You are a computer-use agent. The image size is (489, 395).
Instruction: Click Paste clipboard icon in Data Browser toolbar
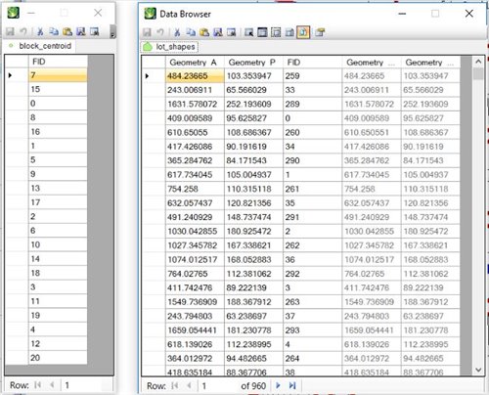pos(204,32)
